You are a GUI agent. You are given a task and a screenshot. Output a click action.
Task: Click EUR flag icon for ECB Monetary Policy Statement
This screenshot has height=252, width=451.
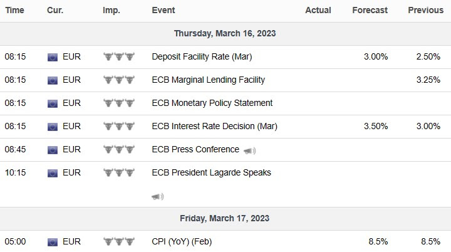coord(53,103)
